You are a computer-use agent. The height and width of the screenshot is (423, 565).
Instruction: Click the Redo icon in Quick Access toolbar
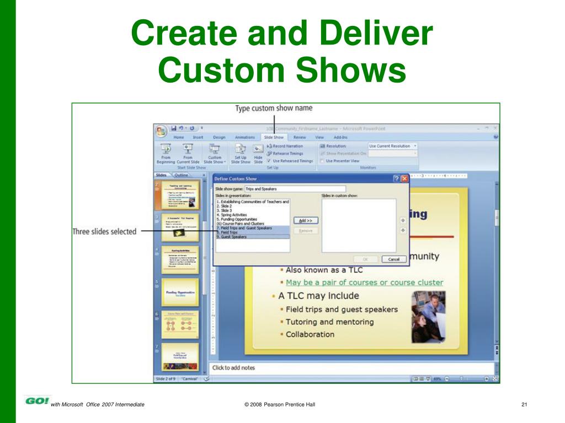(192, 128)
